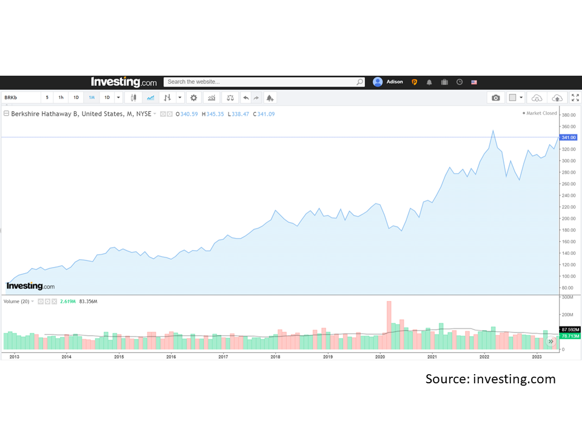This screenshot has height=436, width=582.
Task: Click the 'Volume (20)' indicator label
Action: click(16, 302)
